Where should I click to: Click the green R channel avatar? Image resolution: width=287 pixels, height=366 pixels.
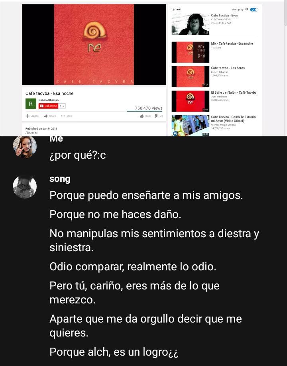click(x=31, y=104)
